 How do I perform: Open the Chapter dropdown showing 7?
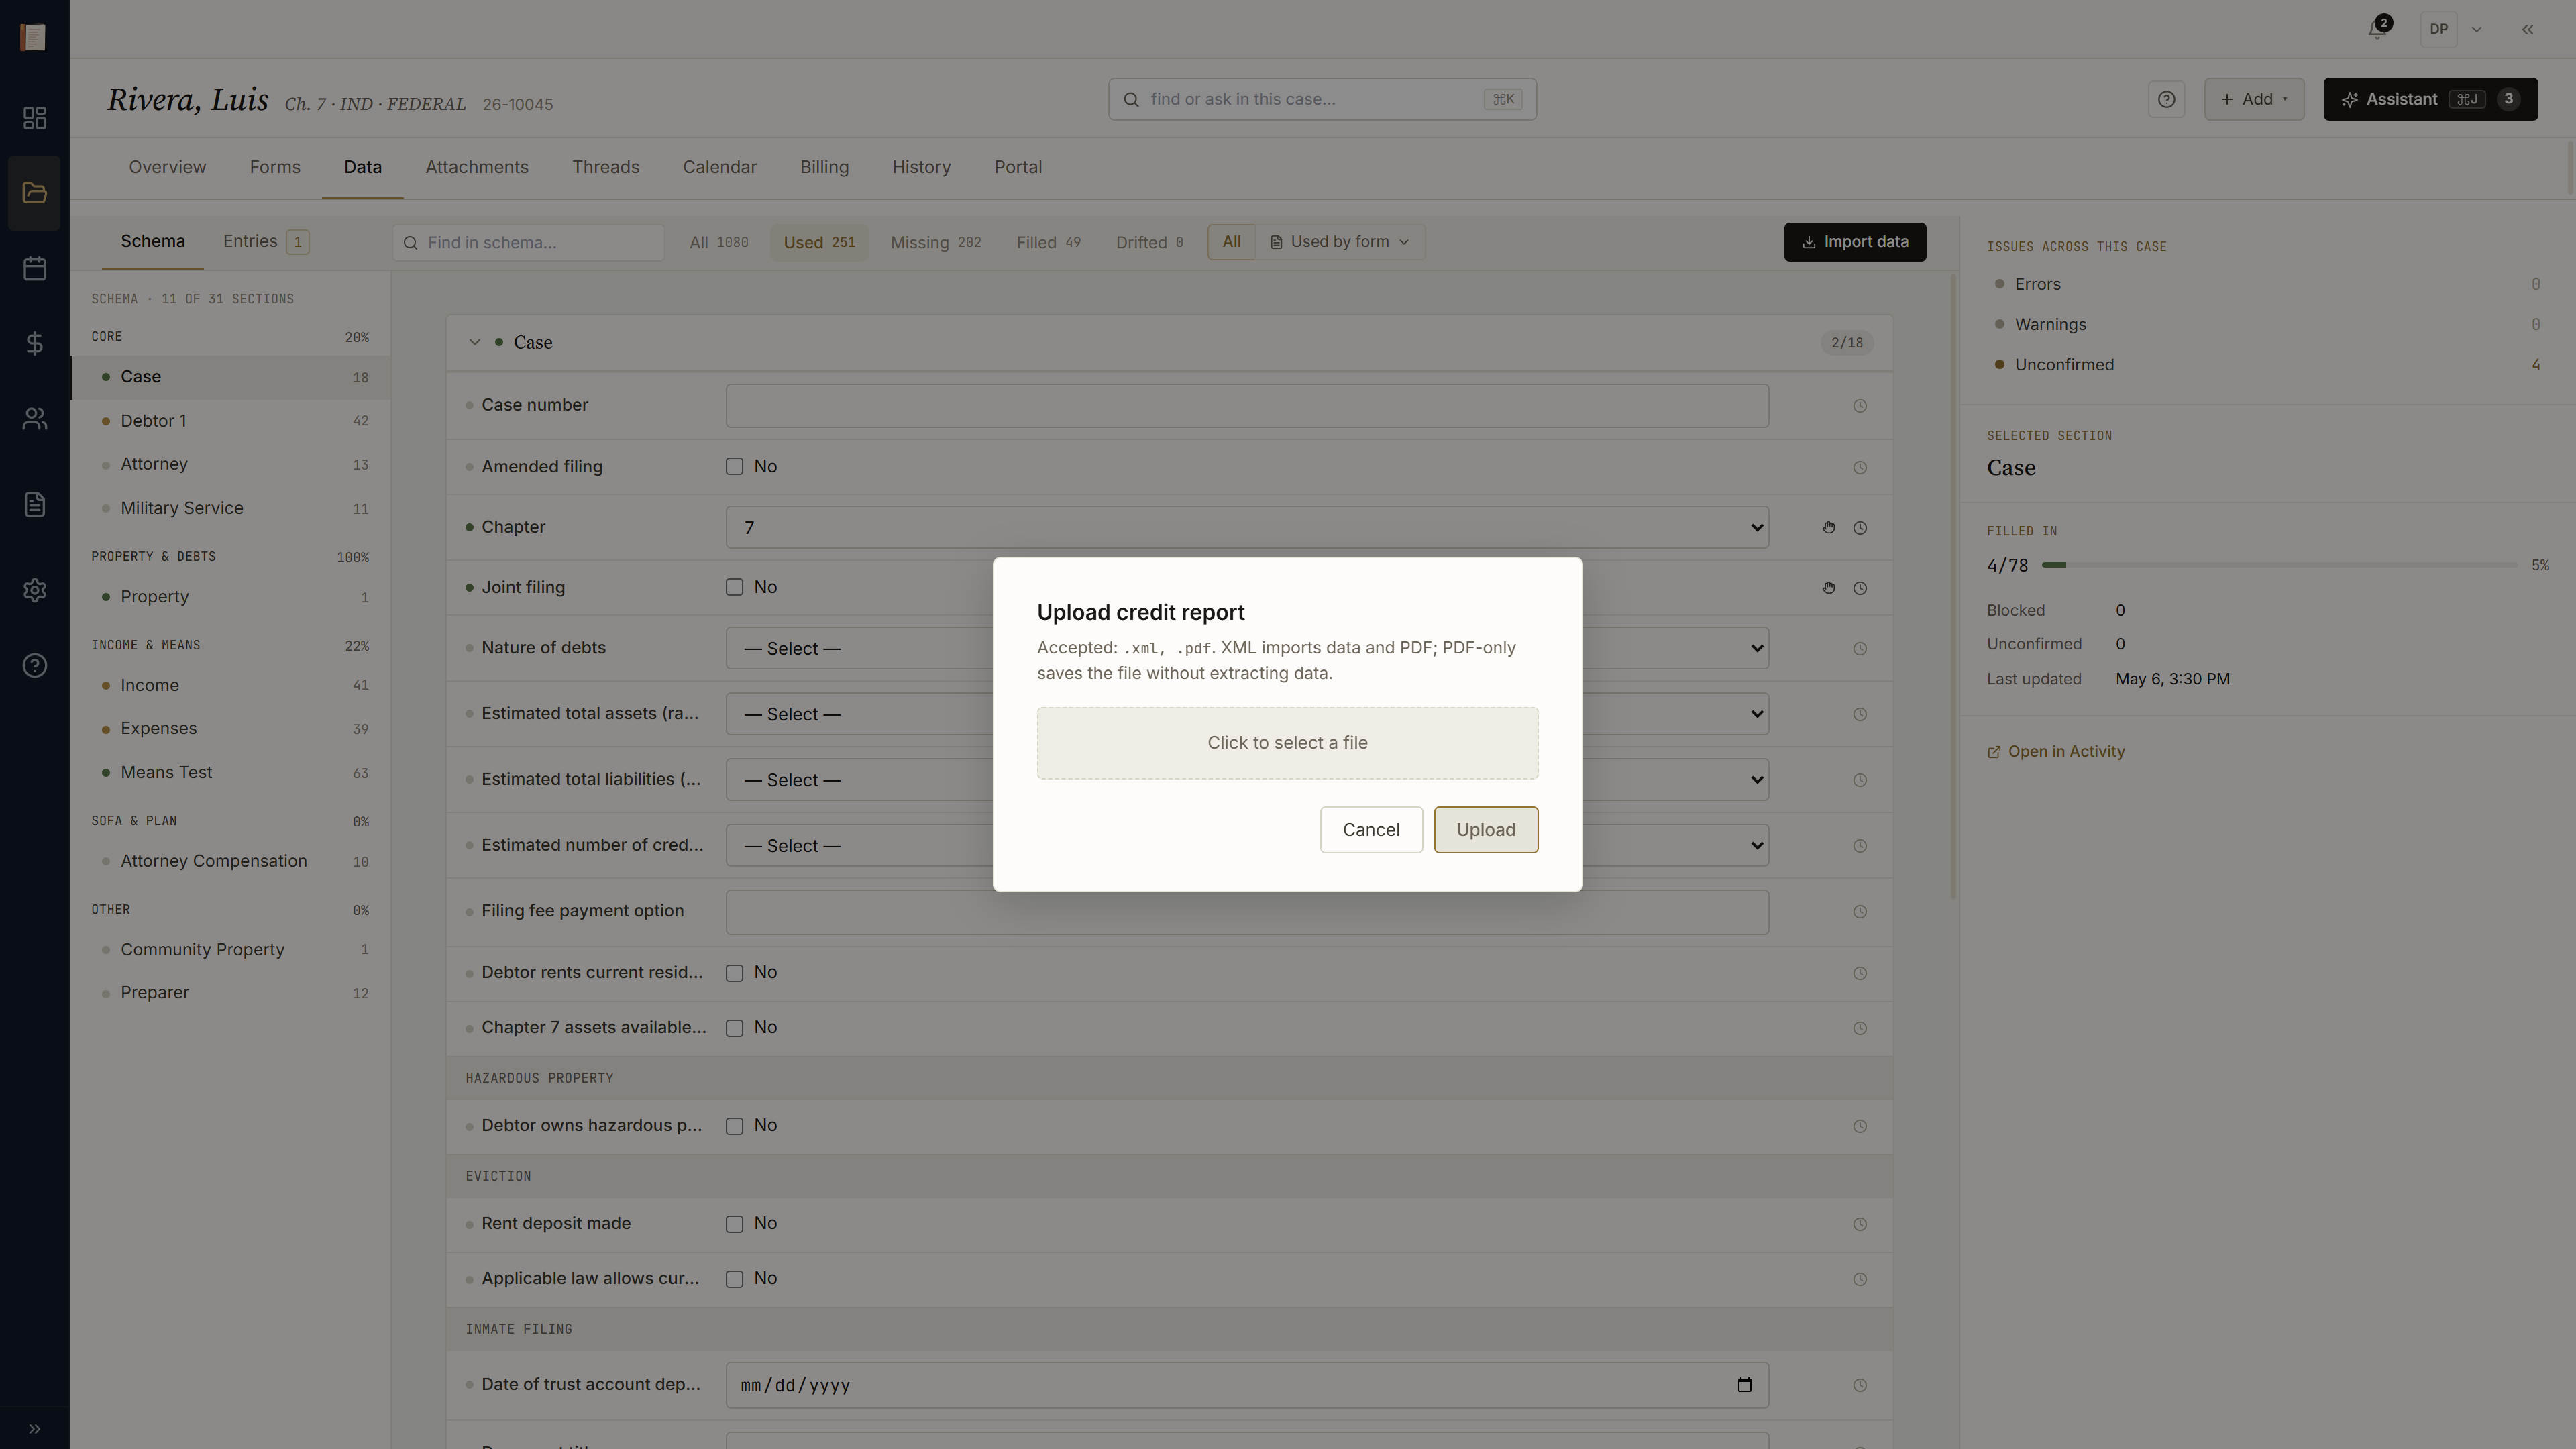[1247, 527]
